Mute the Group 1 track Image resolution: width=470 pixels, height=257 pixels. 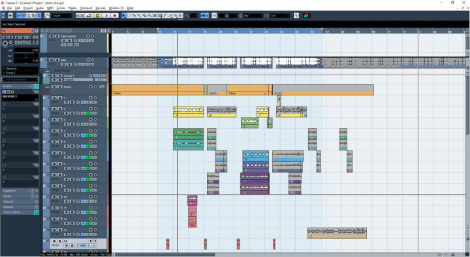point(54,76)
